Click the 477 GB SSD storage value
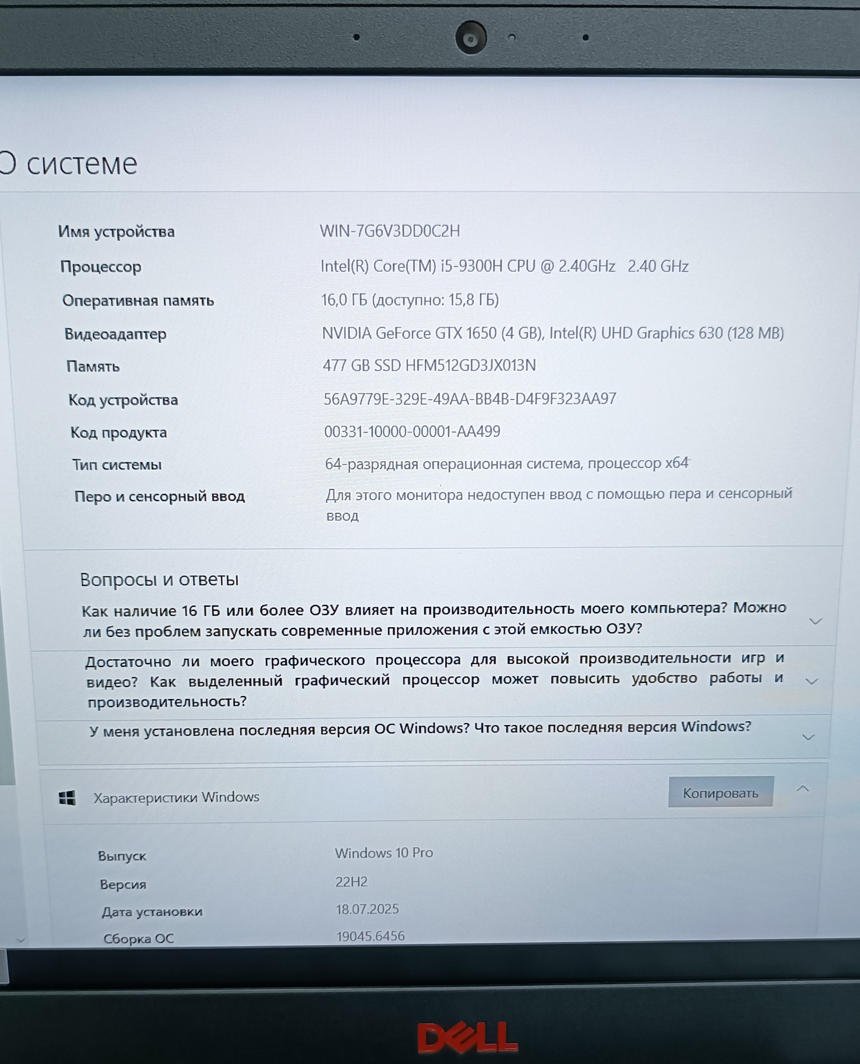 click(429, 366)
